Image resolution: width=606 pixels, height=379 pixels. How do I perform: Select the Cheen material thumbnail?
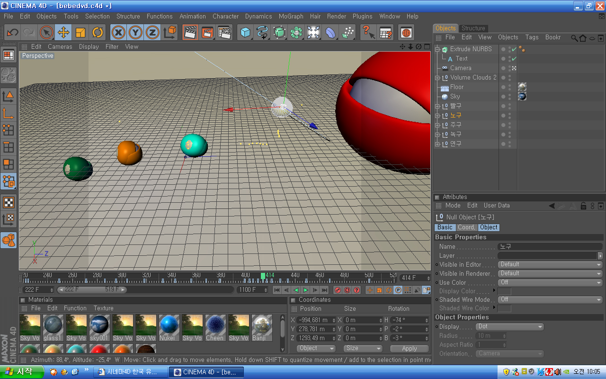[214, 328]
